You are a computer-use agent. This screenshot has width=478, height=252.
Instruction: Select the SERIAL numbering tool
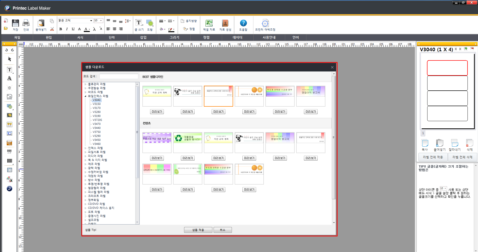click(10, 97)
